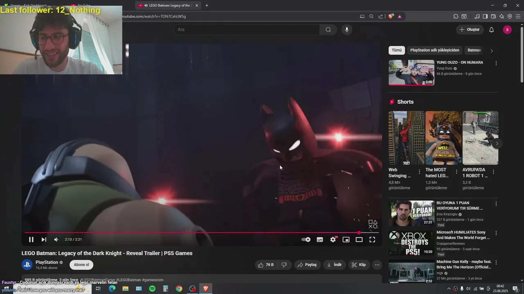Open options for Enis Kirazoglu video
The image size is (524, 294).
(496, 203)
